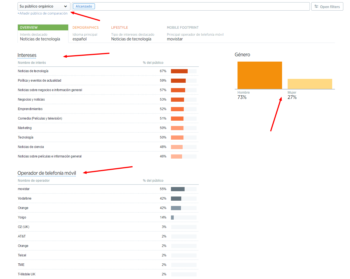
Task: Open the Demographics tab
Action: point(85,28)
